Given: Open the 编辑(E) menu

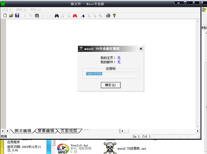Looking at the screenshot, I should [x=21, y=10].
